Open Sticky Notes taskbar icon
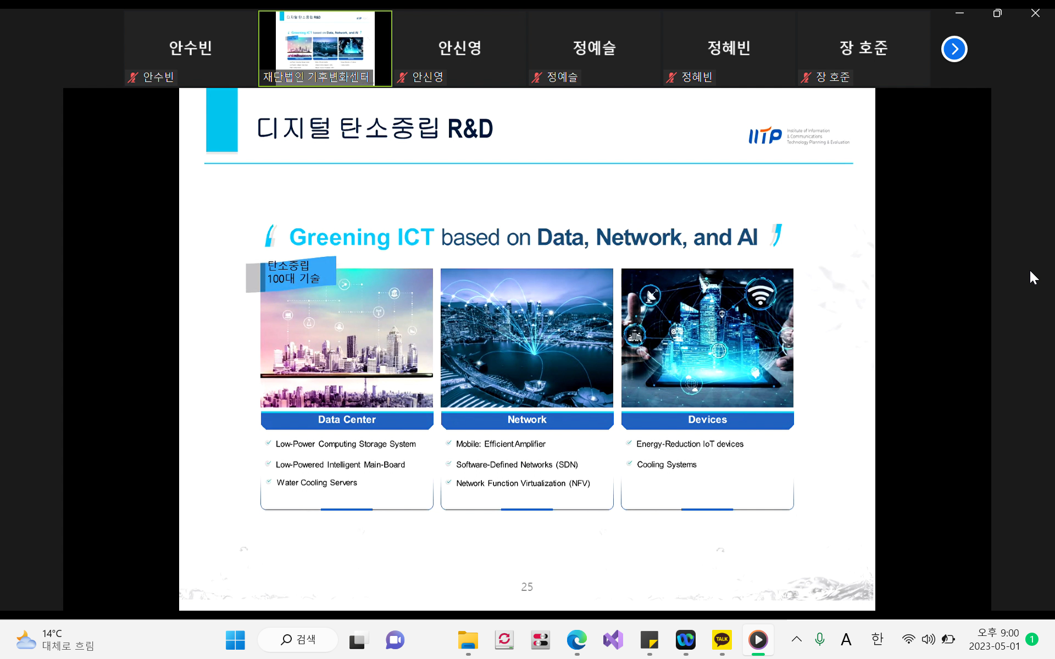 pos(649,640)
